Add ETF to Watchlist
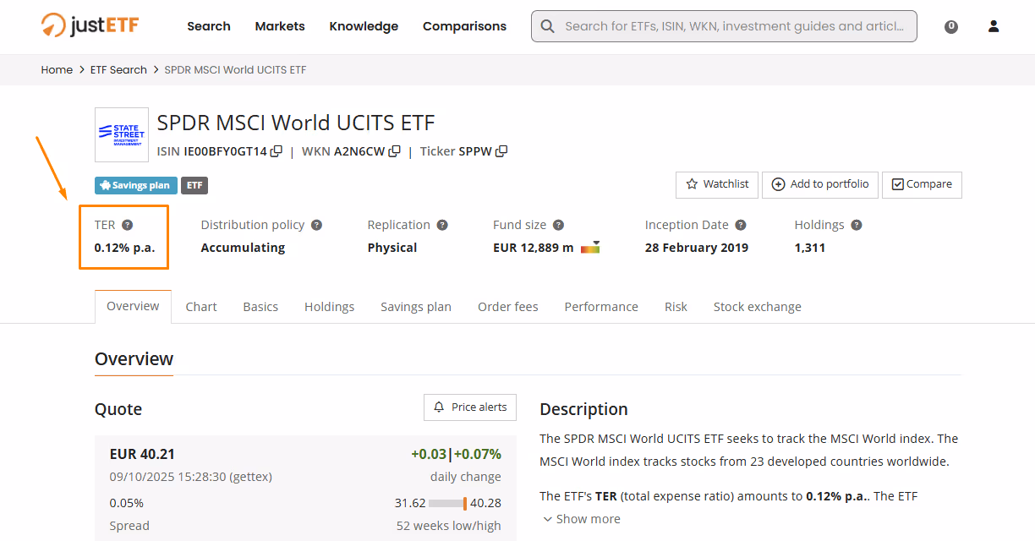 point(717,184)
